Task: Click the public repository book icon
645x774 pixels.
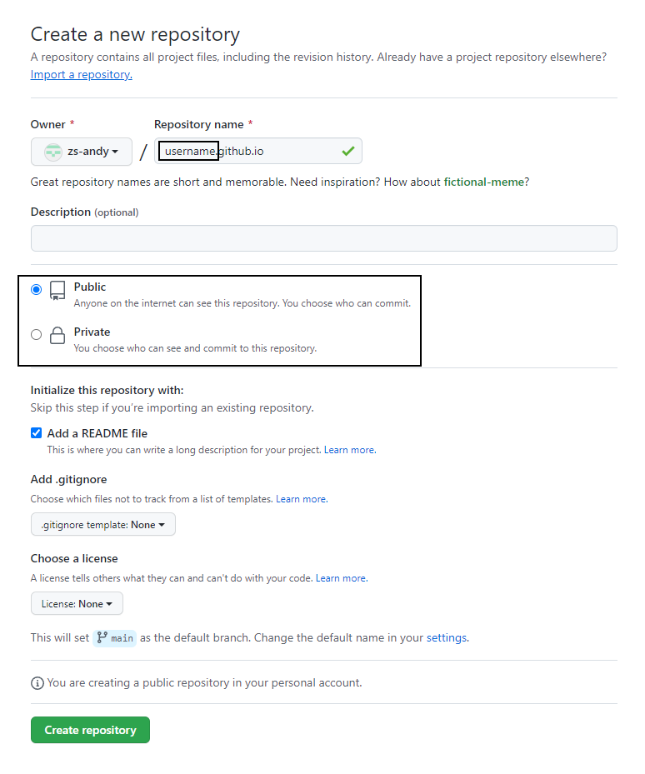Action: tap(57, 290)
